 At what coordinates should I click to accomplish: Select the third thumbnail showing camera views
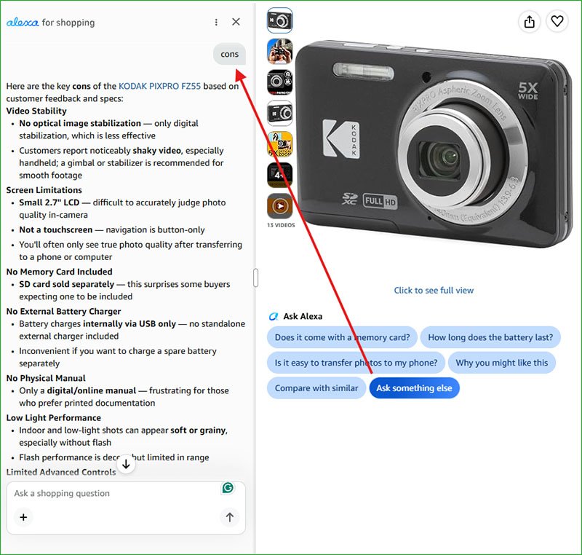(280, 82)
